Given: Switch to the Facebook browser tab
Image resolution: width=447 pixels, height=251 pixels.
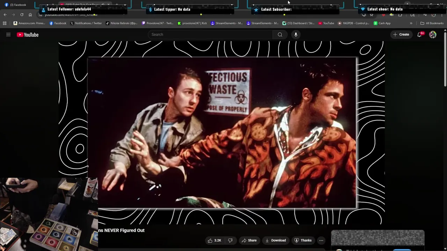Looking at the screenshot, I should [16, 5].
